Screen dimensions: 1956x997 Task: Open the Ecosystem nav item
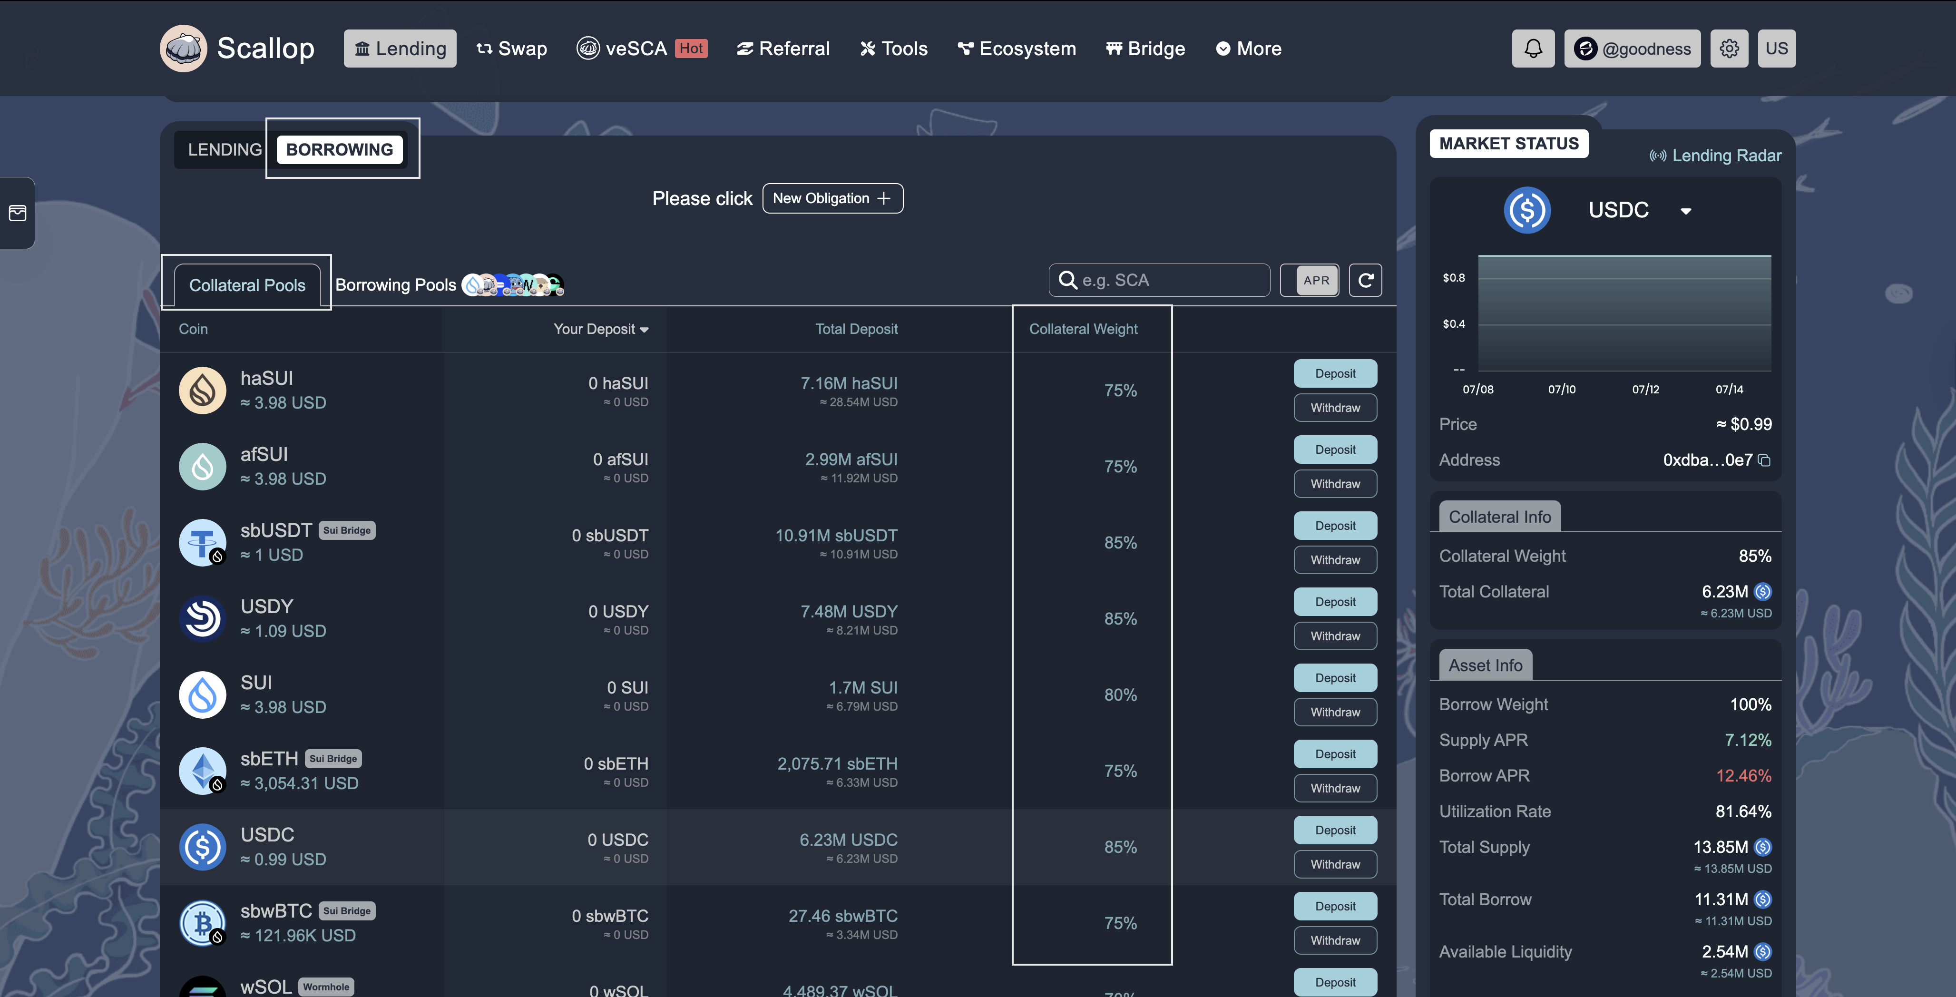1017,49
